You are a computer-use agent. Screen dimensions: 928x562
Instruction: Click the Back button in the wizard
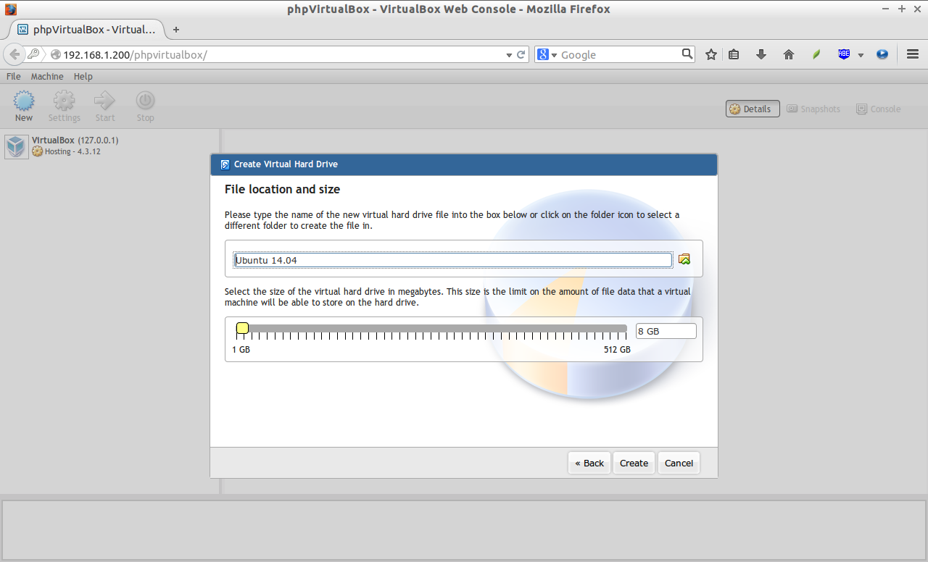point(589,463)
